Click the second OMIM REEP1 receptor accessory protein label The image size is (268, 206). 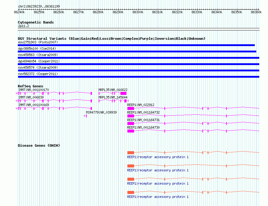point(158,170)
